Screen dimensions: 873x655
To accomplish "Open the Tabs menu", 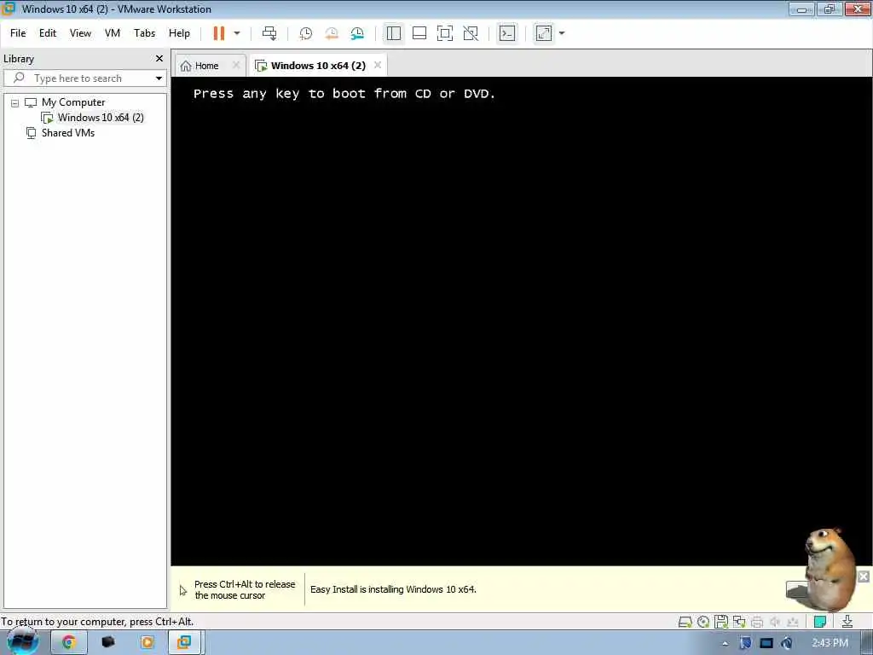I will point(144,33).
